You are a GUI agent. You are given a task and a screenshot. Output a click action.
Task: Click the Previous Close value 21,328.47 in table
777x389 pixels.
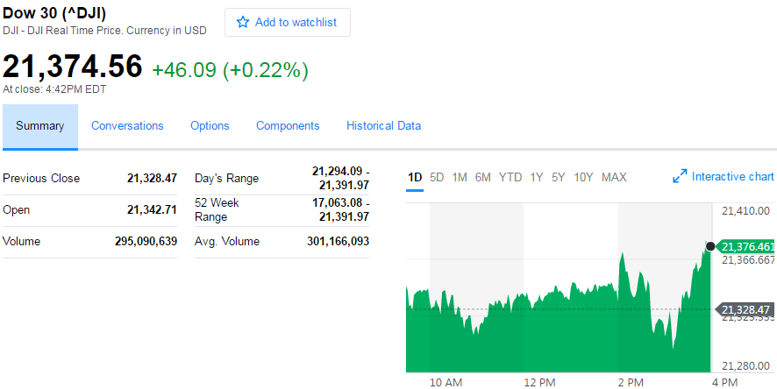pos(152,178)
